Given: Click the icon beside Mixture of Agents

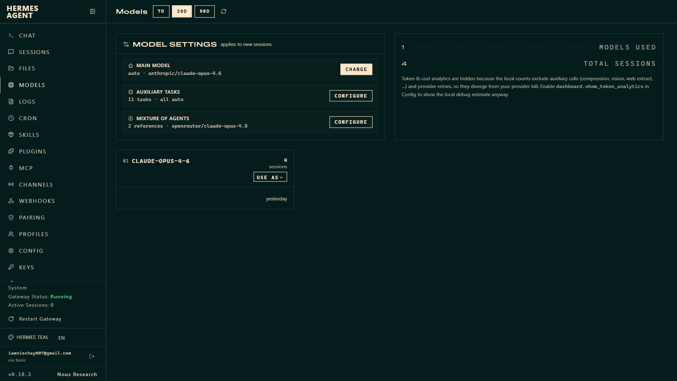Looking at the screenshot, I should (x=131, y=118).
